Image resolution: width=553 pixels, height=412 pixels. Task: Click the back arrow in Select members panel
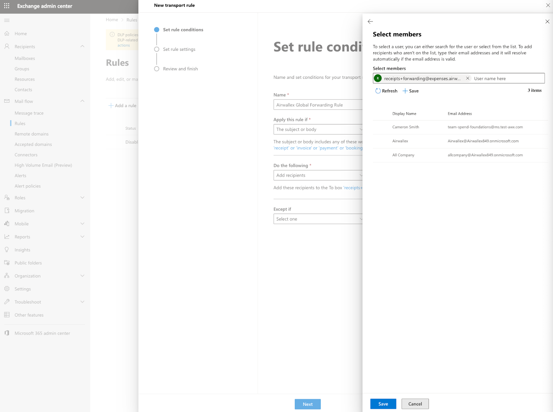[x=370, y=21]
